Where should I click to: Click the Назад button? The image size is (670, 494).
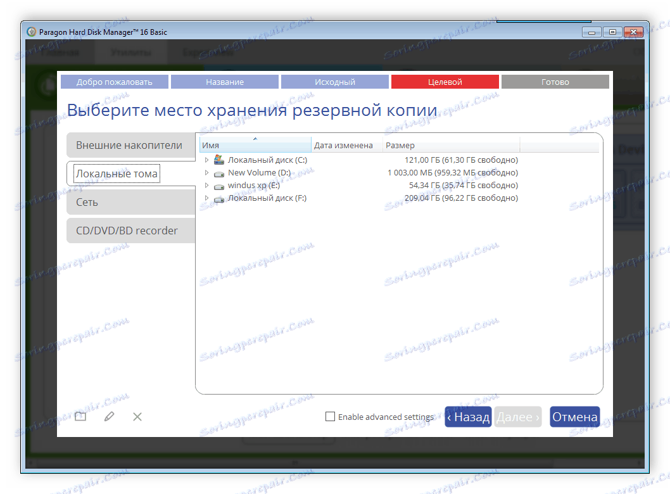pyautogui.click(x=468, y=416)
